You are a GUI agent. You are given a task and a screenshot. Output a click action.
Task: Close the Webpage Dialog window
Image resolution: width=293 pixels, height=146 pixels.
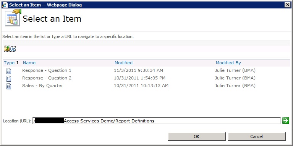point(288,5)
